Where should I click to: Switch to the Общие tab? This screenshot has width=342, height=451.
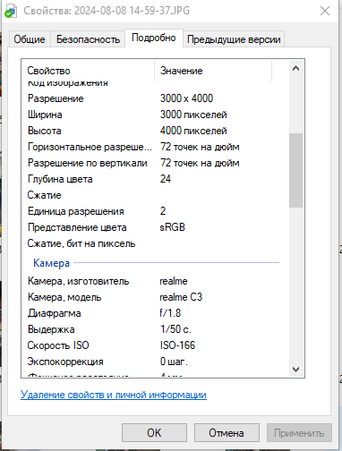pos(30,39)
